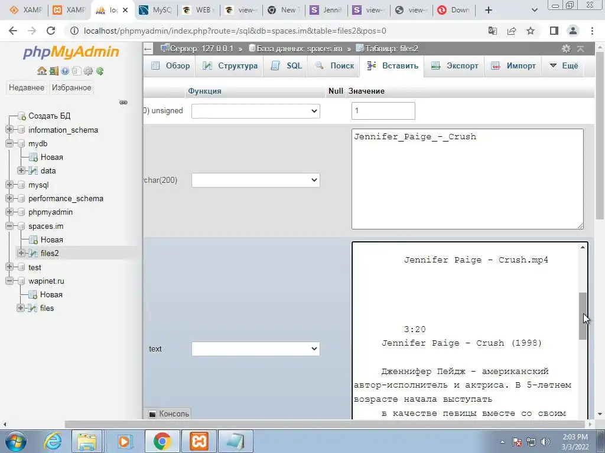Open the Структура tab

pos(230,66)
